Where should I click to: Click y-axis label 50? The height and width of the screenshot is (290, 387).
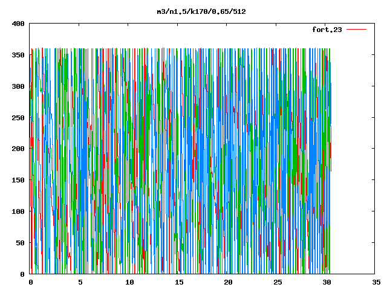[x=21, y=243]
